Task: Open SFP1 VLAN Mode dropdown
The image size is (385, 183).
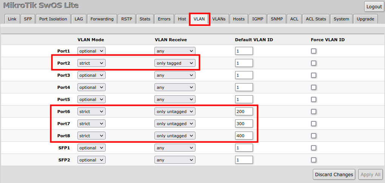Action: pos(91,148)
